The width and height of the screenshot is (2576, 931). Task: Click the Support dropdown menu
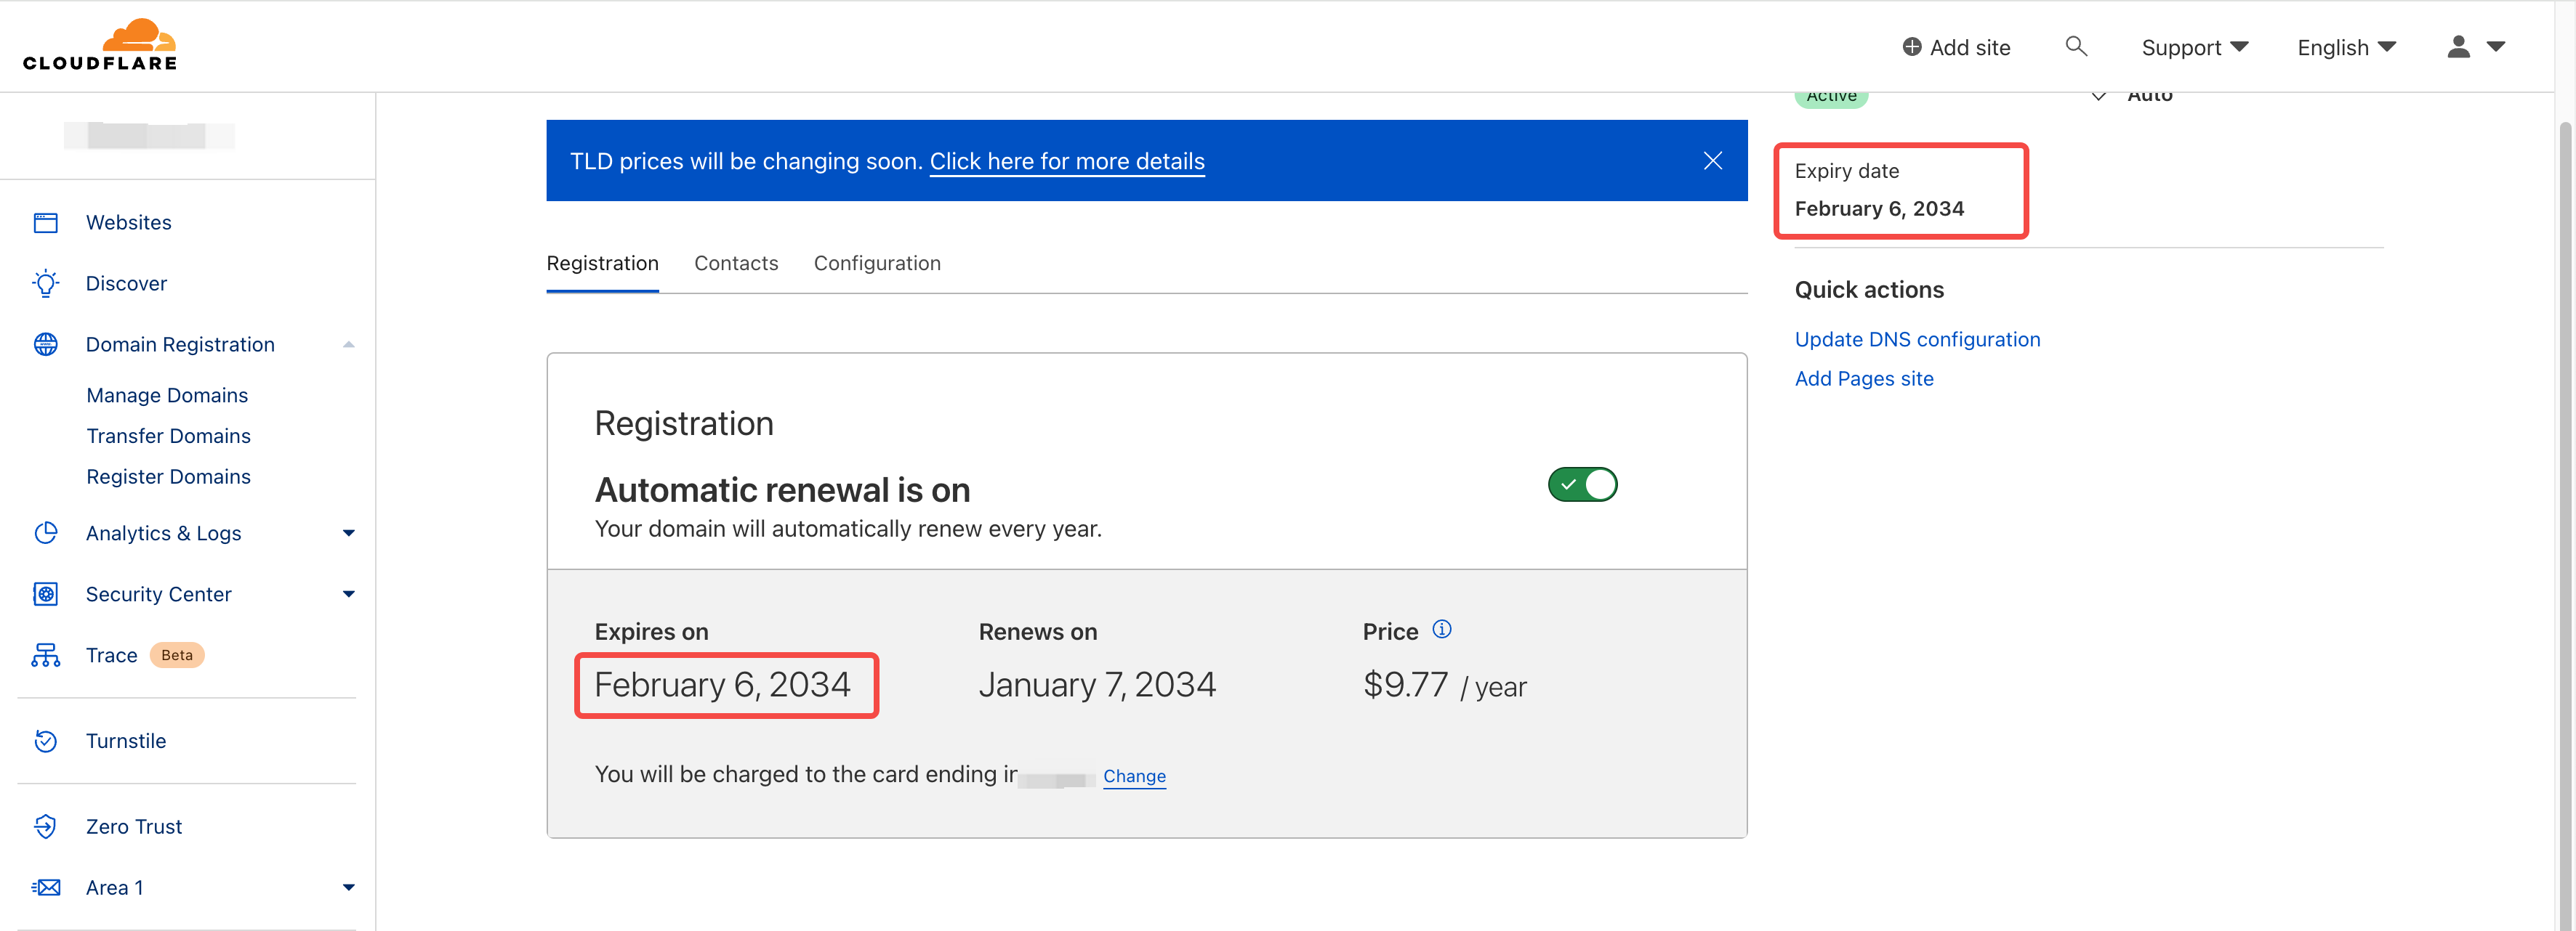pos(2193,44)
